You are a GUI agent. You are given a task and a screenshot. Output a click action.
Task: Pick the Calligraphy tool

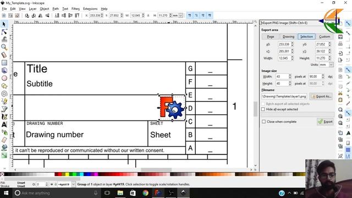(4, 117)
